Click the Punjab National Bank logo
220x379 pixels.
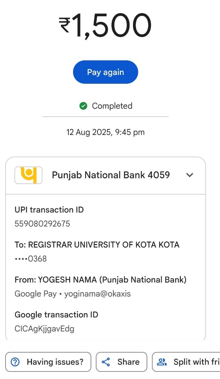pyautogui.click(x=28, y=175)
